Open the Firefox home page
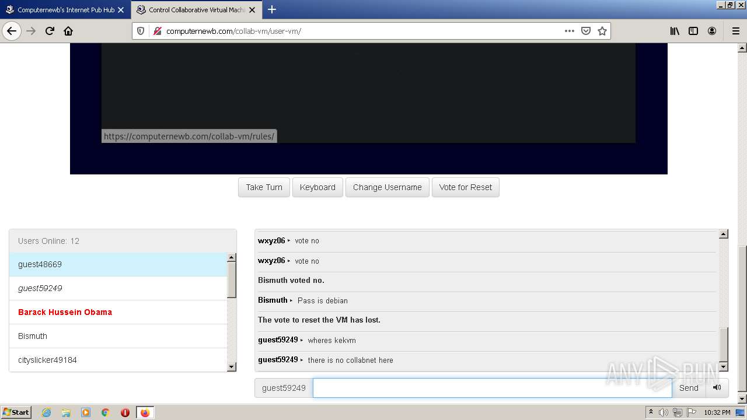Image resolution: width=747 pixels, height=420 pixels. tap(68, 31)
